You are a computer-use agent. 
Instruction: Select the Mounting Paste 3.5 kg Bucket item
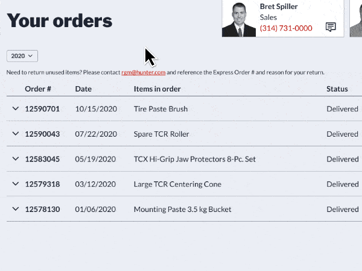click(182, 210)
